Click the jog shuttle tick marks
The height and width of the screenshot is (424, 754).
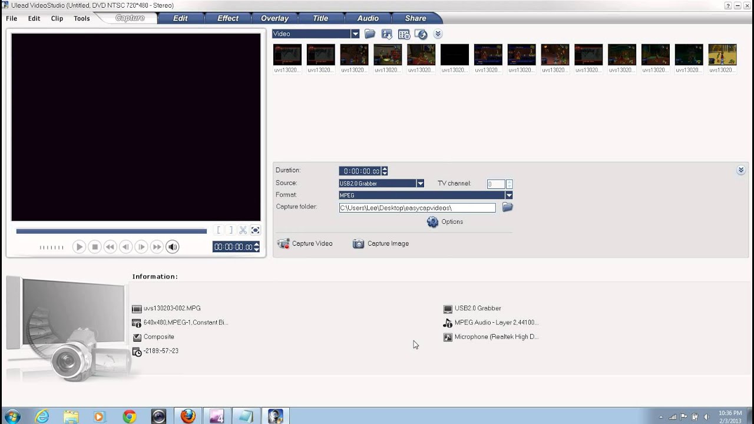pos(52,247)
